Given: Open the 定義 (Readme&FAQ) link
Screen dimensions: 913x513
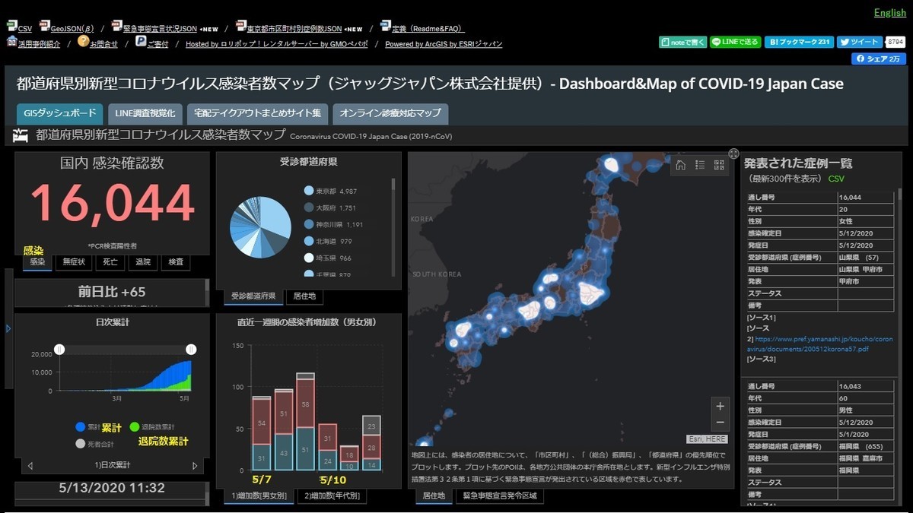Looking at the screenshot, I should pos(428,28).
